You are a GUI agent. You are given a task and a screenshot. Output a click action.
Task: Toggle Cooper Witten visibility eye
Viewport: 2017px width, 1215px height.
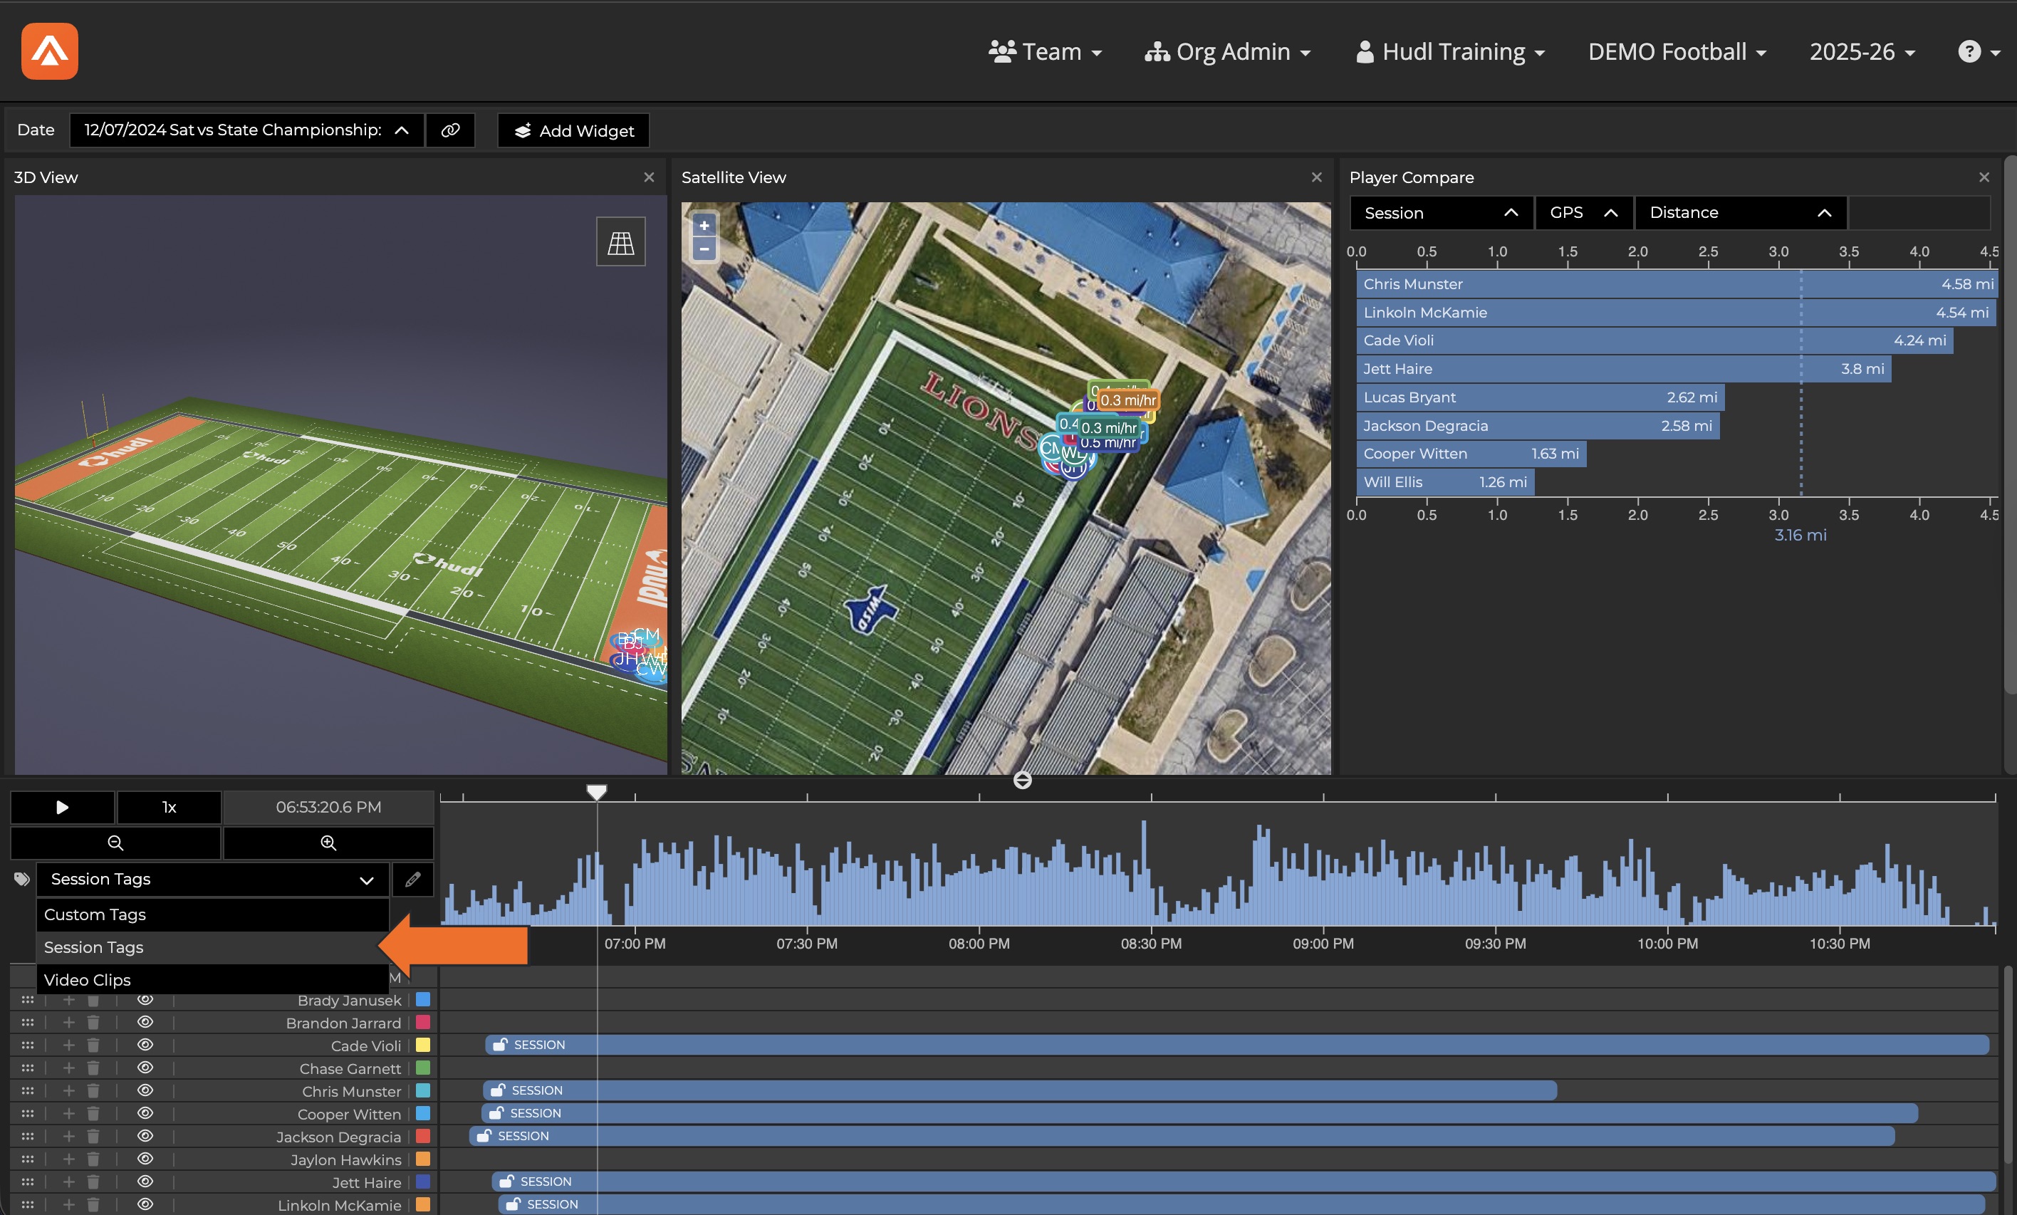[x=145, y=1113]
